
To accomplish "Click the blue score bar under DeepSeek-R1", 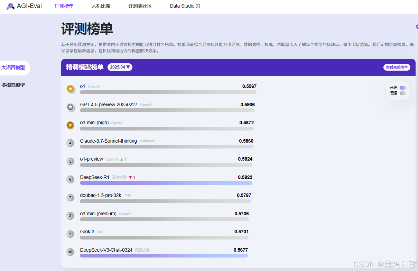I will [x=166, y=183].
